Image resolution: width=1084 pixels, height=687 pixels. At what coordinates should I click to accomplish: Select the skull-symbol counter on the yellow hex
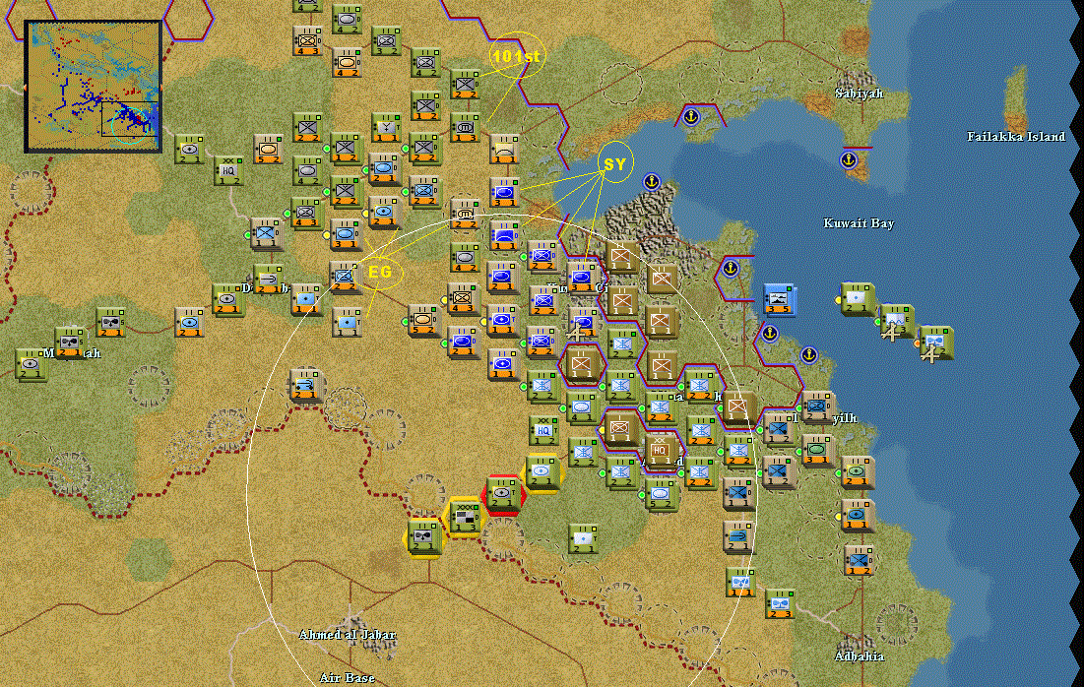coord(423,536)
